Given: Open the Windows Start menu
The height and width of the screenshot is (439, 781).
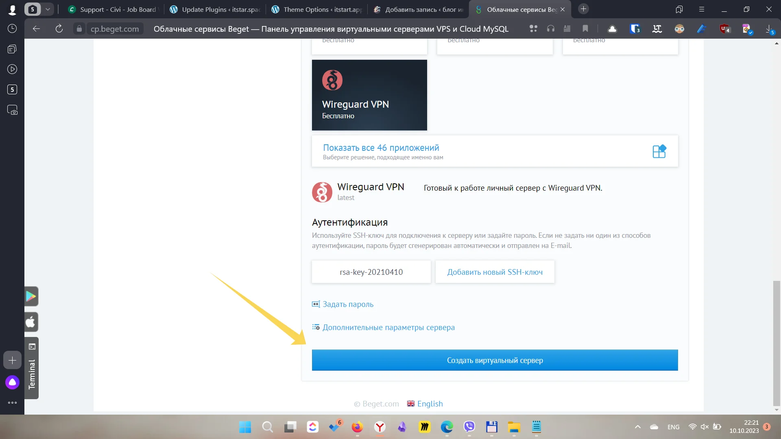Looking at the screenshot, I should click(x=245, y=427).
